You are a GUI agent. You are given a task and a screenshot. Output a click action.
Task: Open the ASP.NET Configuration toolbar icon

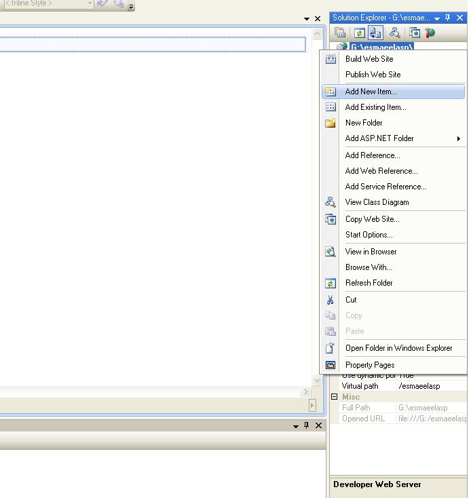pos(430,33)
